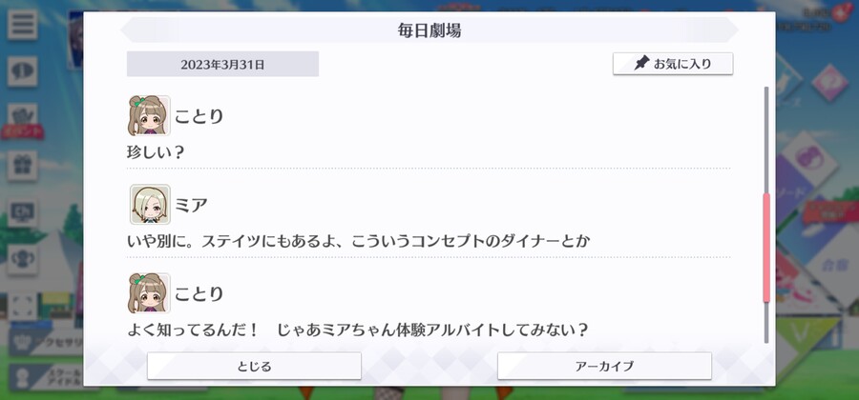Click the pink scrollbar thumb

(766, 248)
